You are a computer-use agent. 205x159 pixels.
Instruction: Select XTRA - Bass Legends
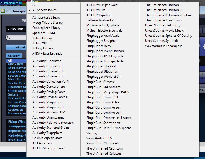[47, 53]
